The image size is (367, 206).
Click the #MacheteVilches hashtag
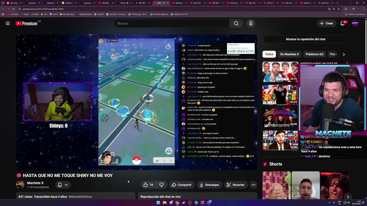[x=80, y=197]
